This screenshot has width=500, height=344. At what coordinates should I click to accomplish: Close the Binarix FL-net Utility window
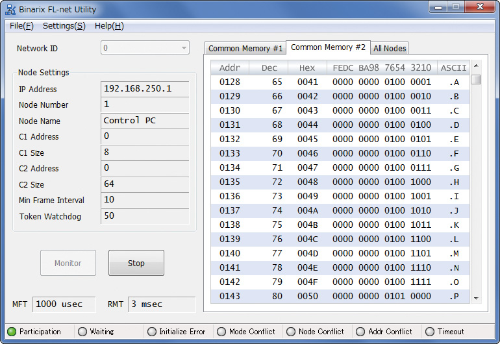pyautogui.click(x=480, y=7)
